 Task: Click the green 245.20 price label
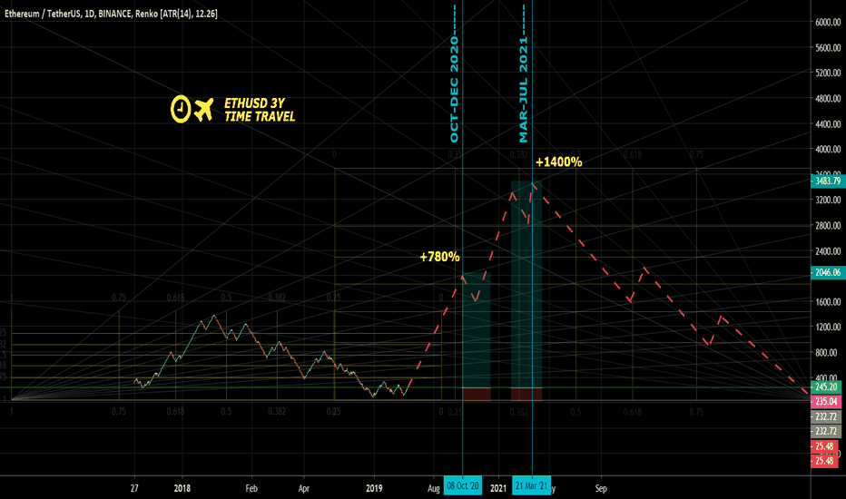pos(825,386)
